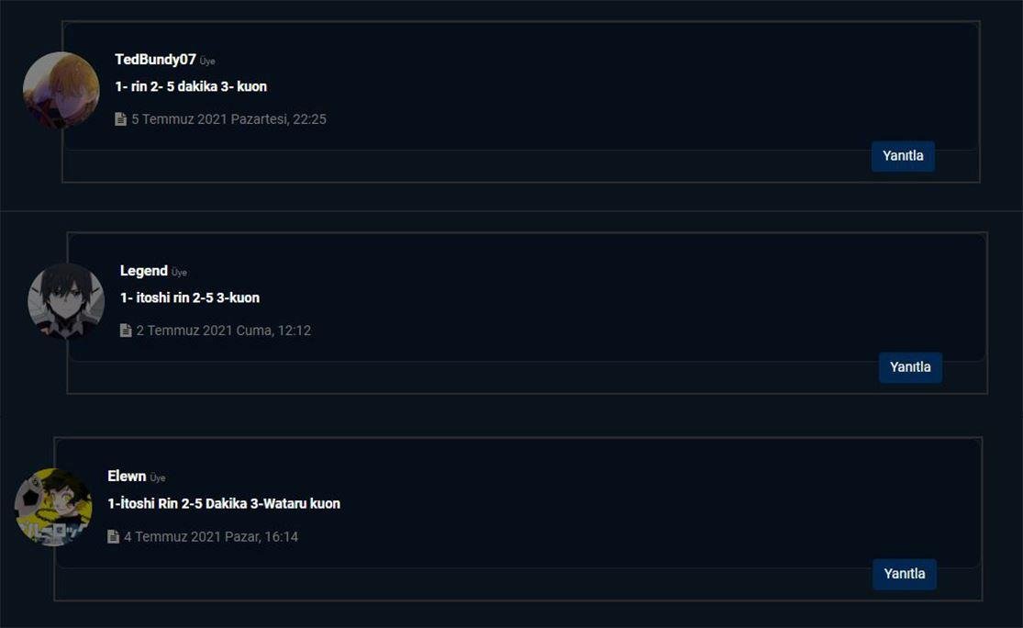1023x628 pixels.
Task: Click the document icon beside 5 Temmuz 2021
Action: pyautogui.click(x=120, y=119)
